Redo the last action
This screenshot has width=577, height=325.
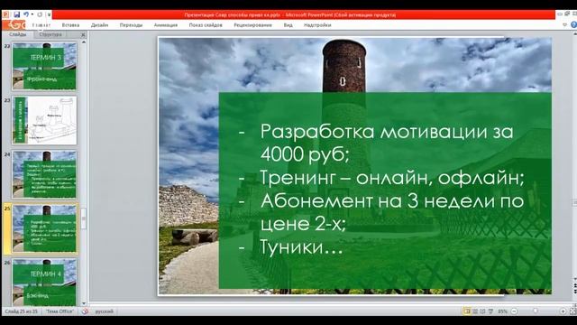(40, 14)
